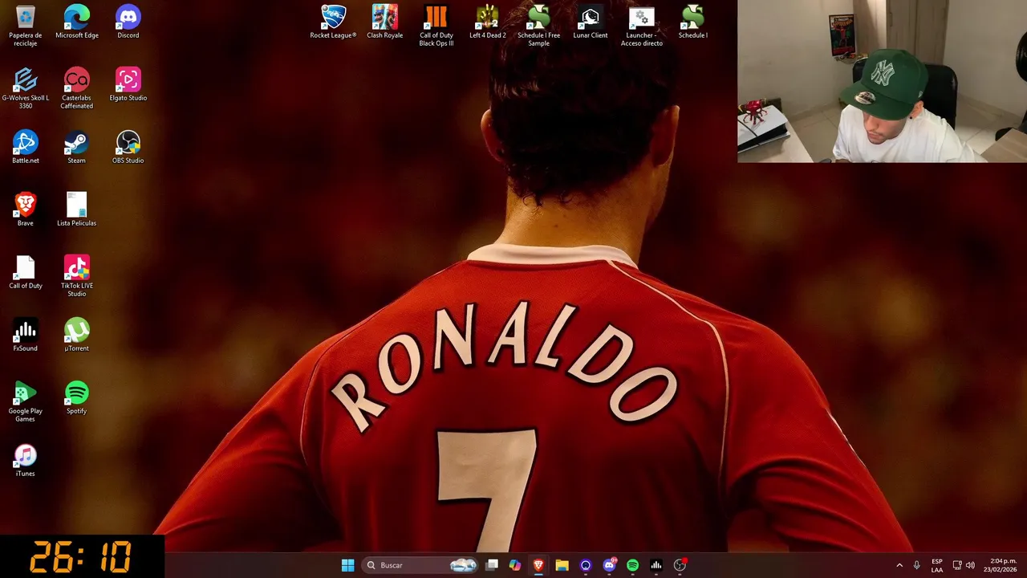Click the TikTok LIVE Studio desktop icon
Image resolution: width=1027 pixels, height=578 pixels.
(76, 276)
